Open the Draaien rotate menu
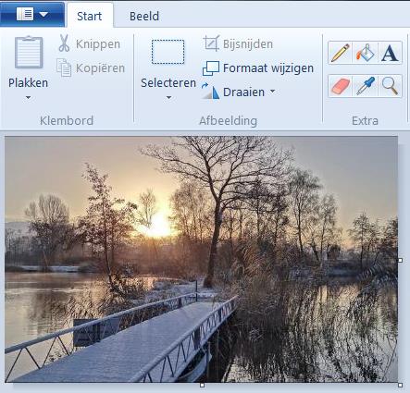410x393 pixels. coord(238,92)
